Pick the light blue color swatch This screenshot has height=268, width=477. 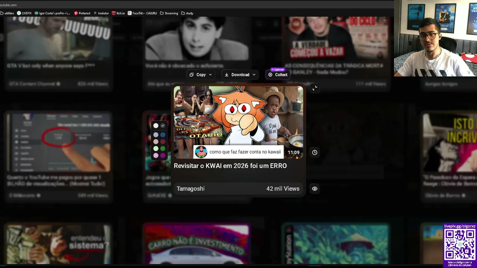point(156,135)
